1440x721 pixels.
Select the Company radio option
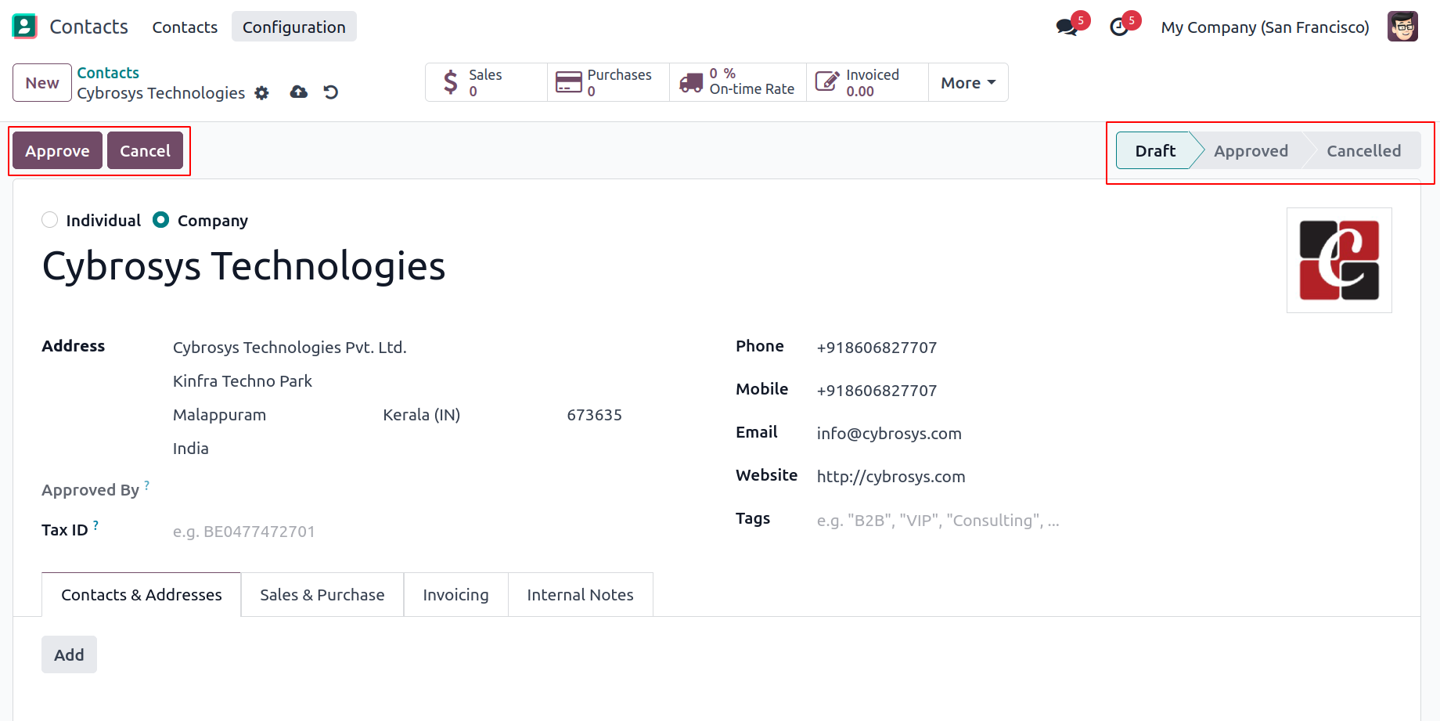[161, 220]
